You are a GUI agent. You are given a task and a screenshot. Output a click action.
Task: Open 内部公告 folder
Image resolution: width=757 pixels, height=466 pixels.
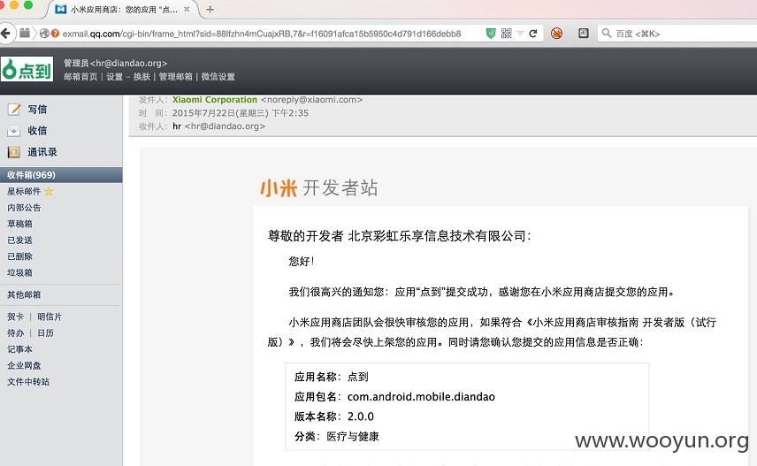pyautogui.click(x=24, y=208)
